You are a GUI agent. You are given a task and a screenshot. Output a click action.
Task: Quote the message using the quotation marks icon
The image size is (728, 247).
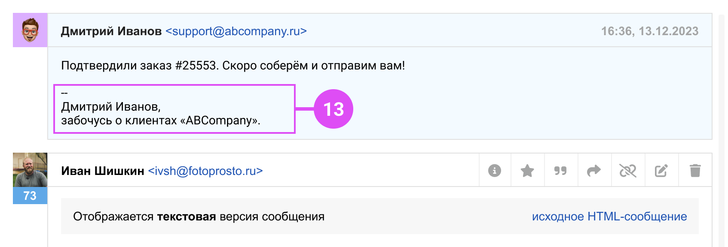[560, 171]
